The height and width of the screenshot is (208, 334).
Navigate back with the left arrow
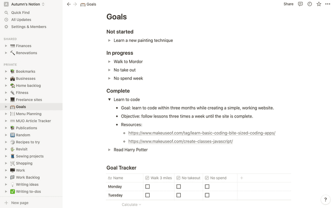point(69,4)
